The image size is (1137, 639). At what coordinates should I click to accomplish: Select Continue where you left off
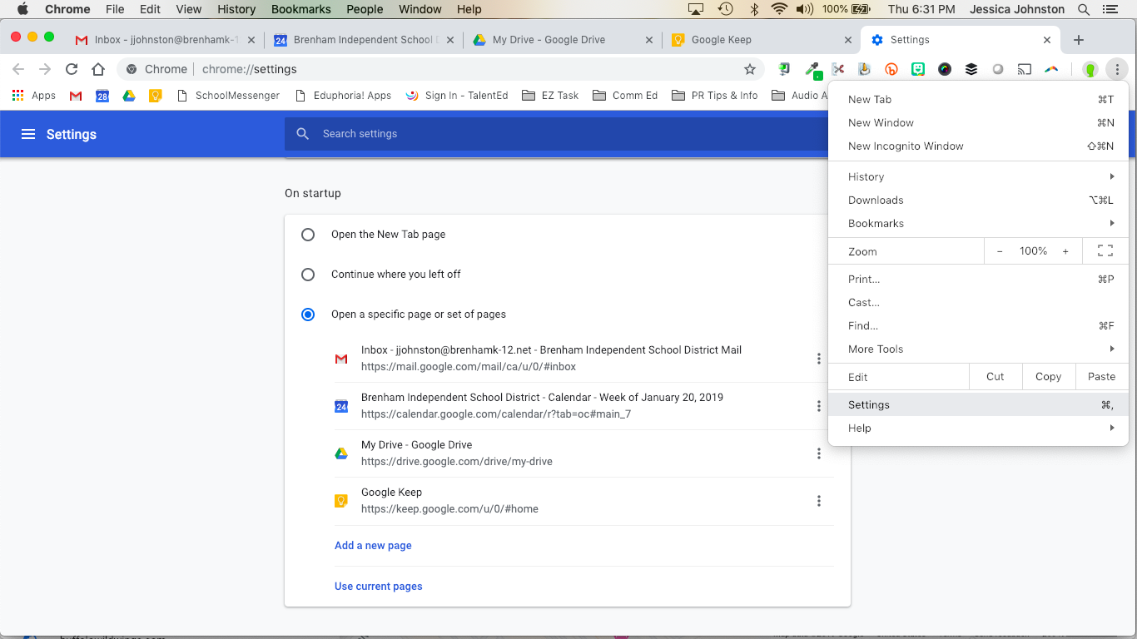[308, 275]
